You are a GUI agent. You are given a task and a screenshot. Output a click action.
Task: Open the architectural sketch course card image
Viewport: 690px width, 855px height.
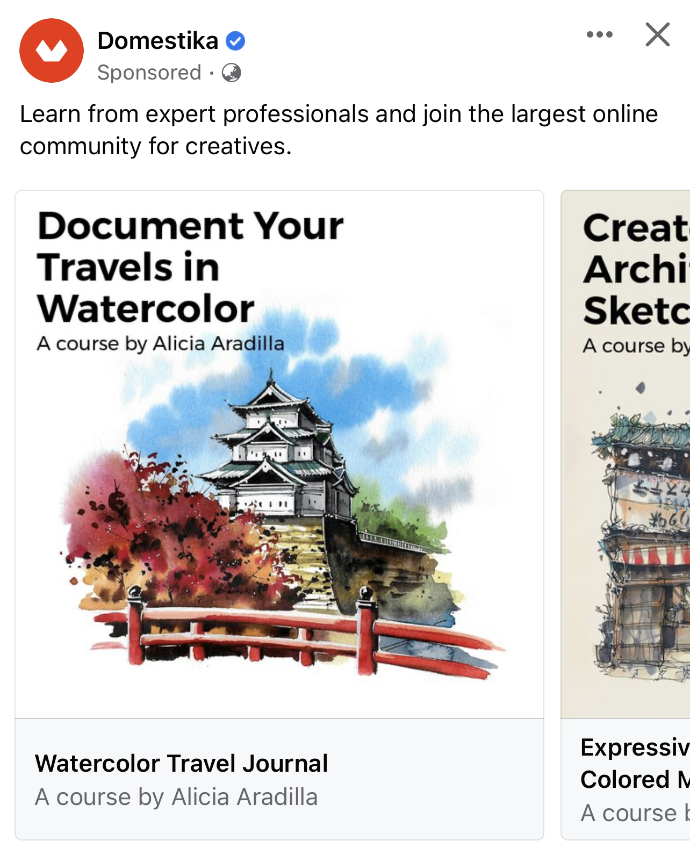(626, 455)
